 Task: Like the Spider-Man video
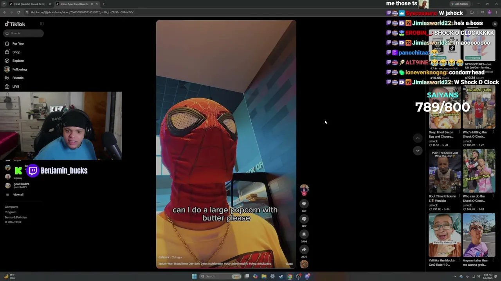[x=304, y=204]
